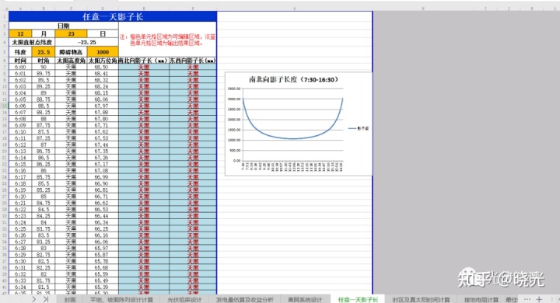
Task: Click the 太阳直射点纬度 label cell
Action: [x=32, y=42]
